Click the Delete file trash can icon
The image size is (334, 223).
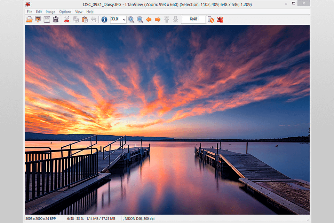pos(56,20)
